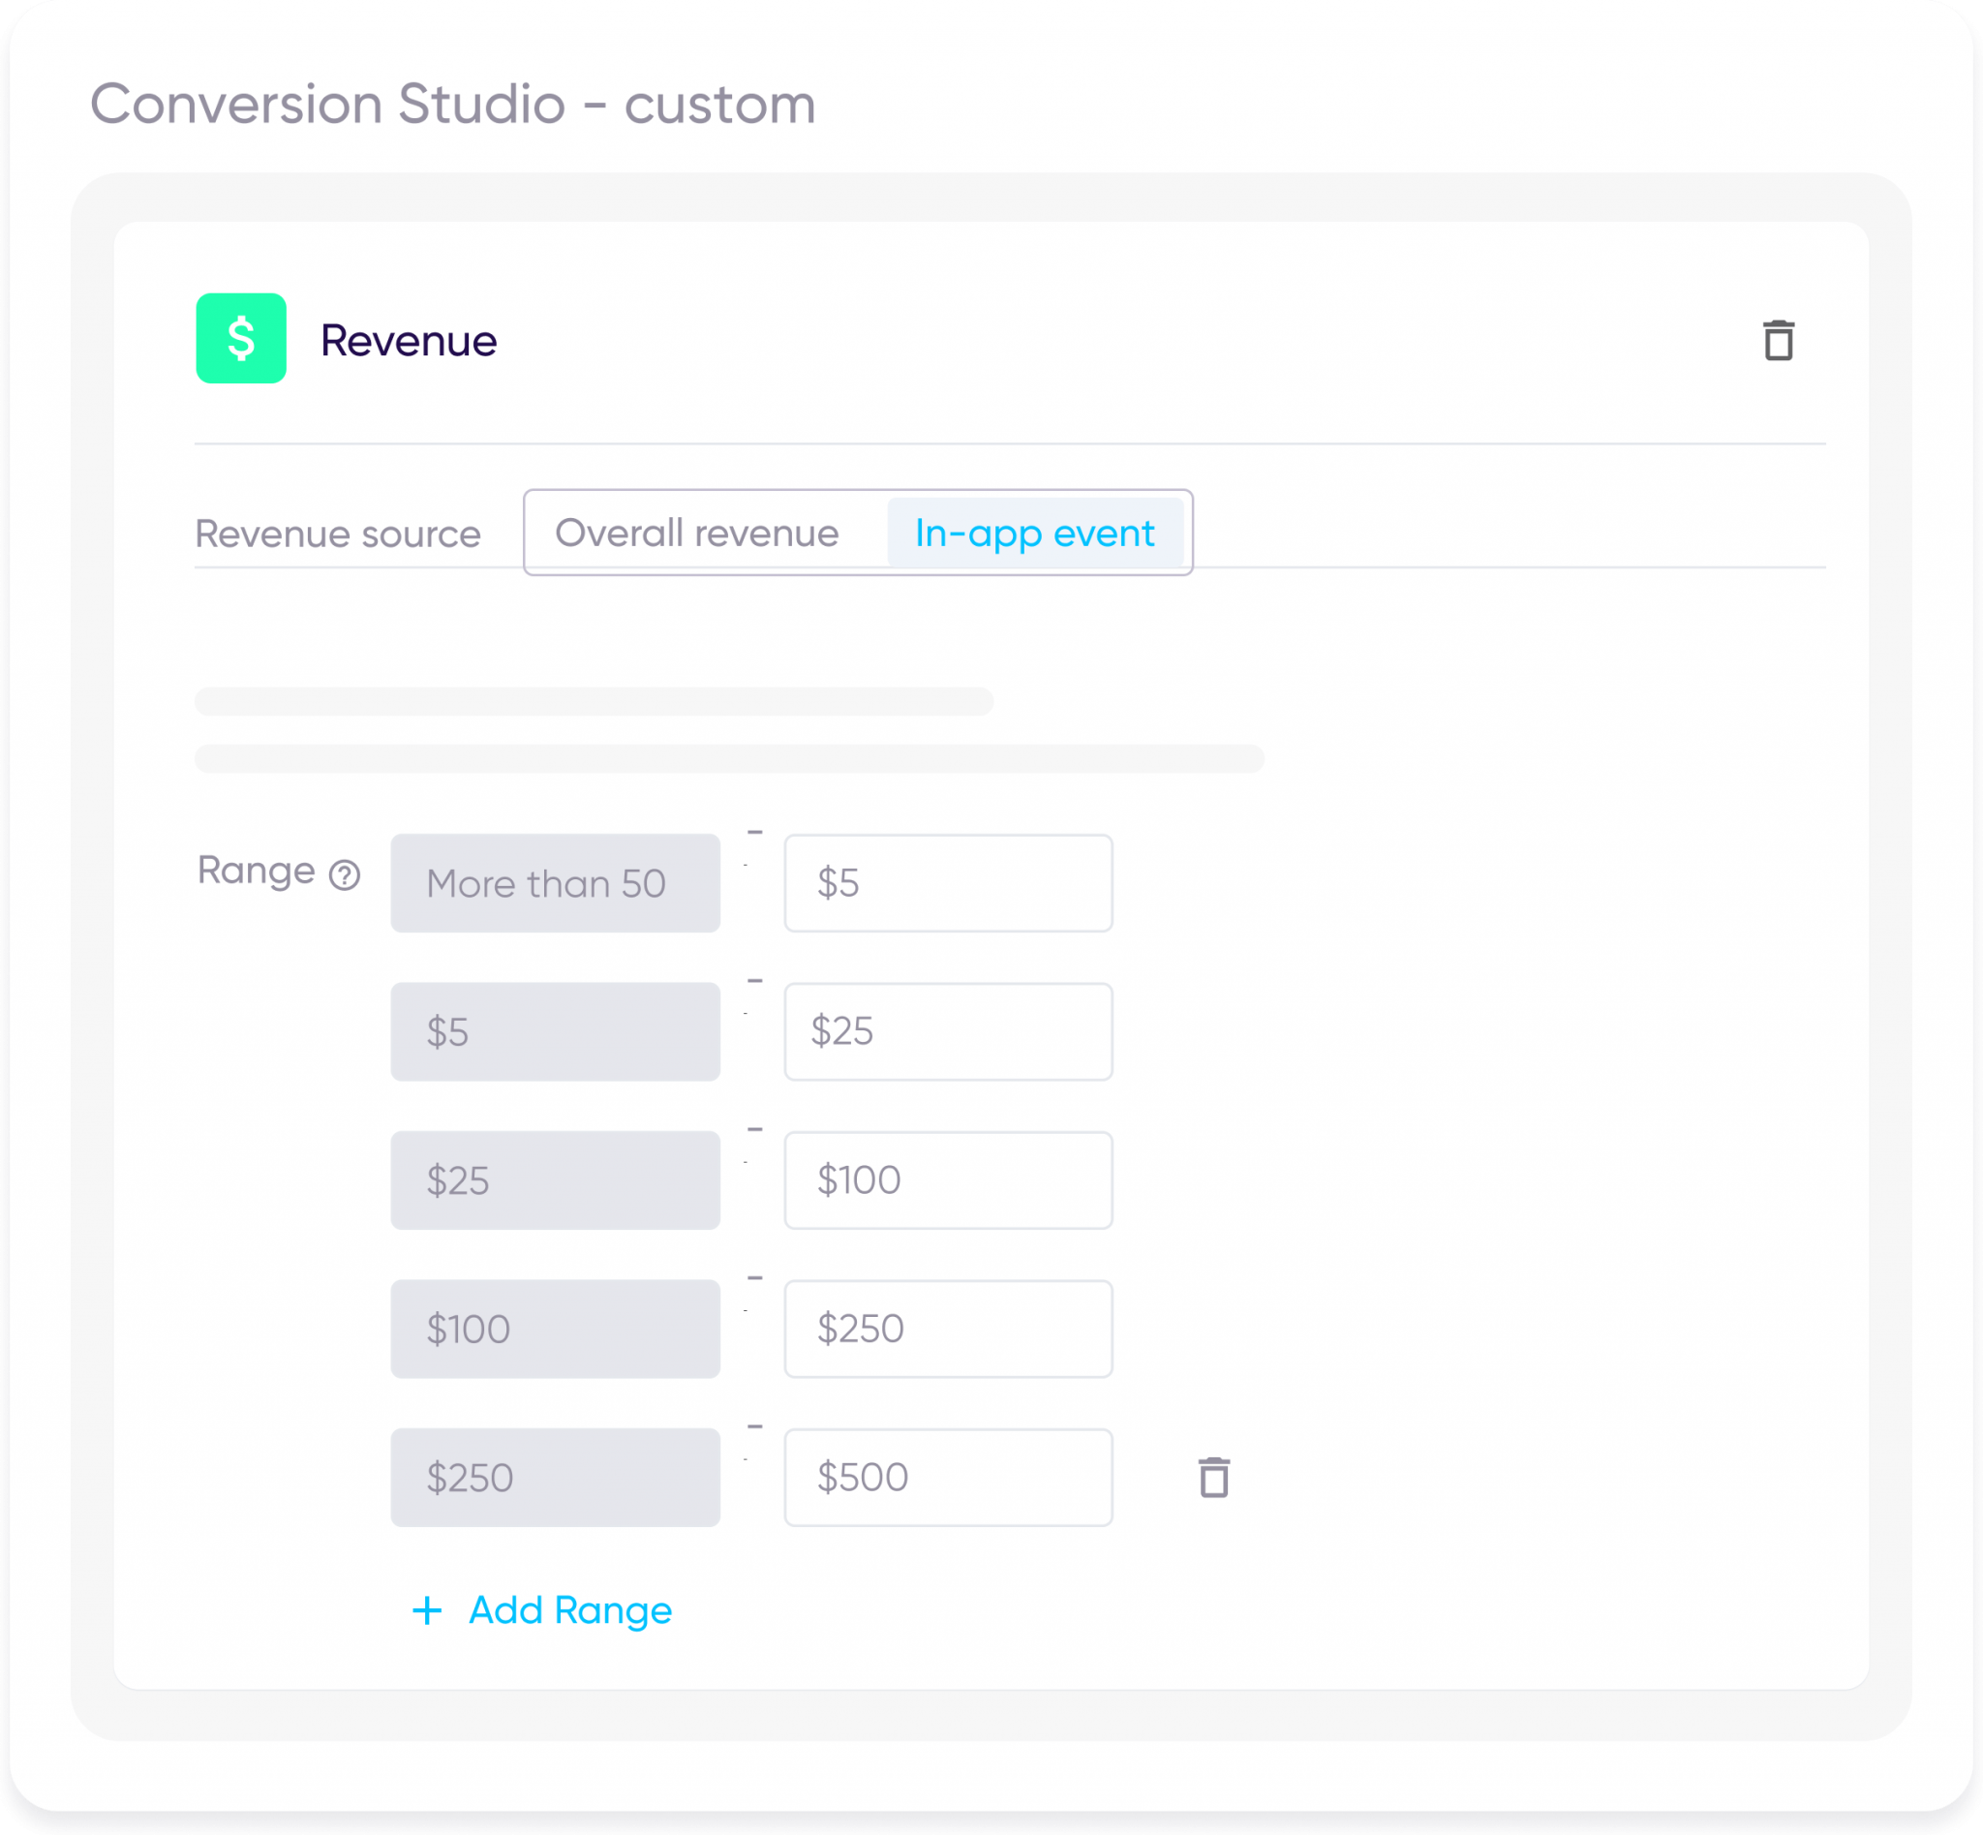Click the grayed-out $25 lower bound field
Image resolution: width=1983 pixels, height=1835 pixels.
554,1179
